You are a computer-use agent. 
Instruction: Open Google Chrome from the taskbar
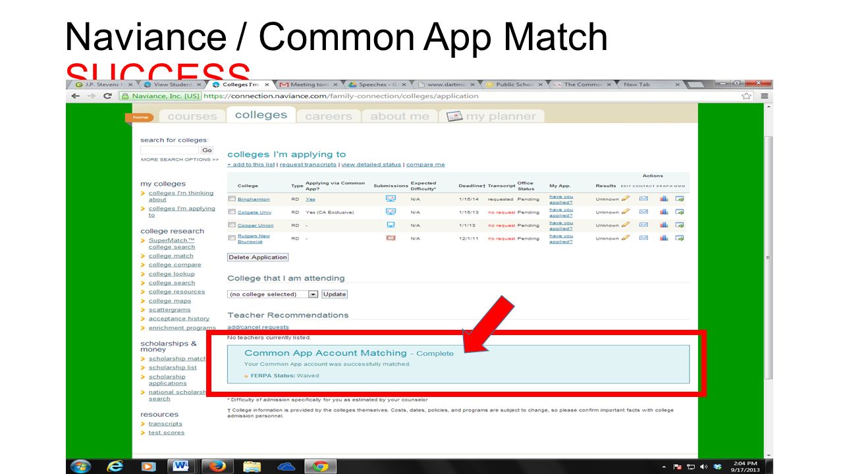pyautogui.click(x=321, y=466)
